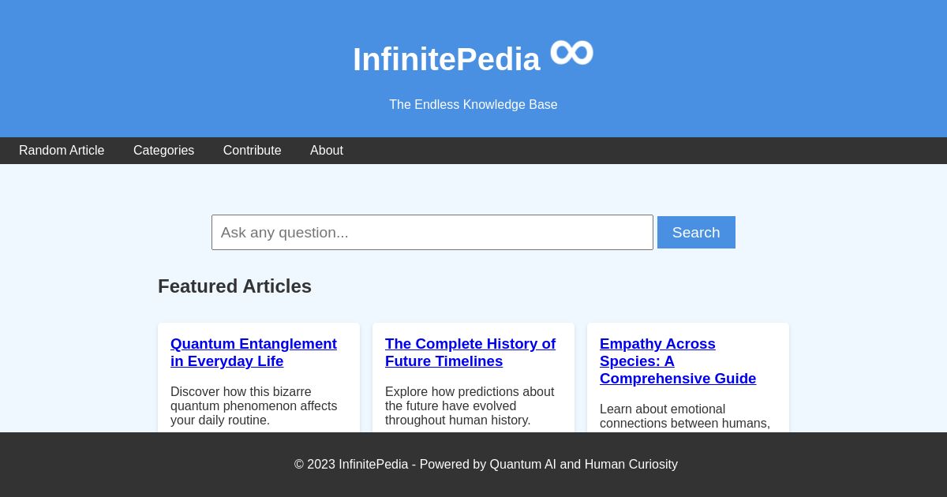
Task: Click inside the Ask any question search box
Action: click(x=432, y=232)
